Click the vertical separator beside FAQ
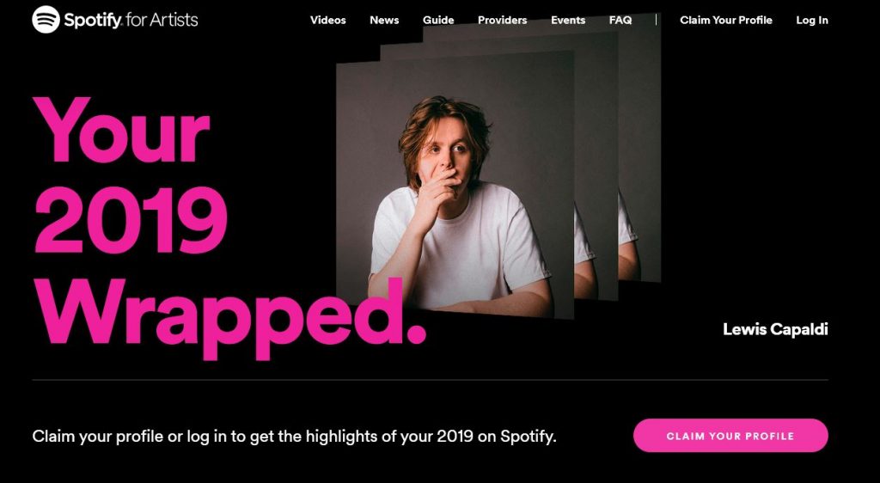The width and height of the screenshot is (880, 483). (x=656, y=20)
